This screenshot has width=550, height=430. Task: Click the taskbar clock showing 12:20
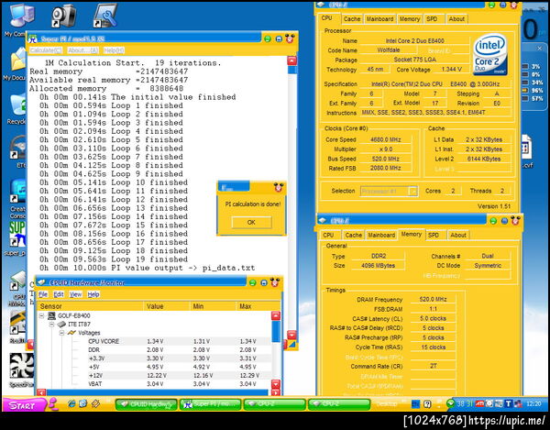[x=533, y=403]
